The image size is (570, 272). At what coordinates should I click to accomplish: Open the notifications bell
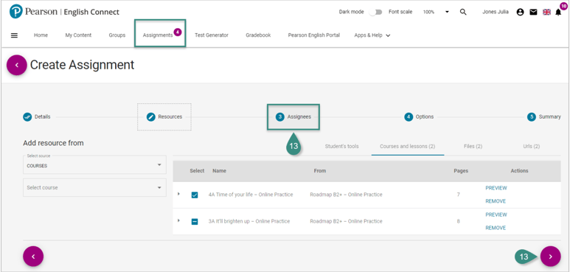tap(559, 12)
